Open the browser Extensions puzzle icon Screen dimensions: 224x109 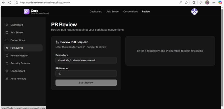tap(194, 2)
